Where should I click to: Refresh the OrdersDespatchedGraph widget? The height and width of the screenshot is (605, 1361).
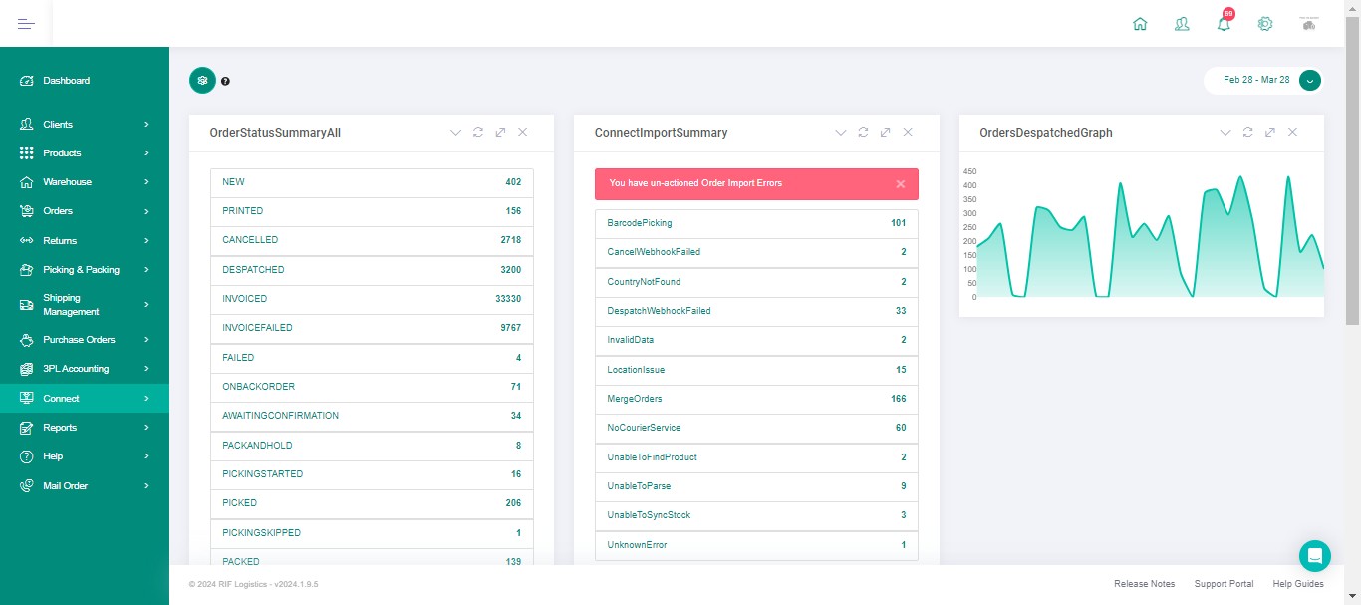tap(1247, 132)
